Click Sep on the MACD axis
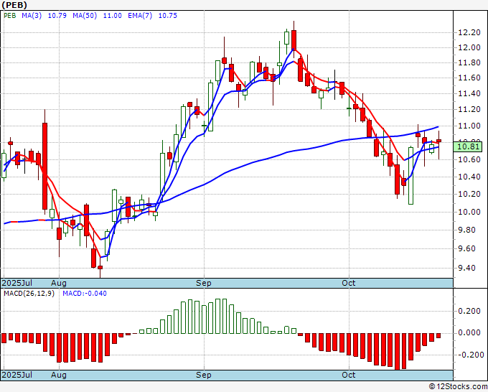Image resolution: width=488 pixels, height=392 pixels. pyautogui.click(x=204, y=375)
